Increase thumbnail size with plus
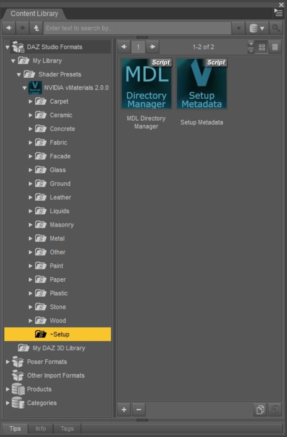Screen dimensions: 287x437 click(251, 43)
